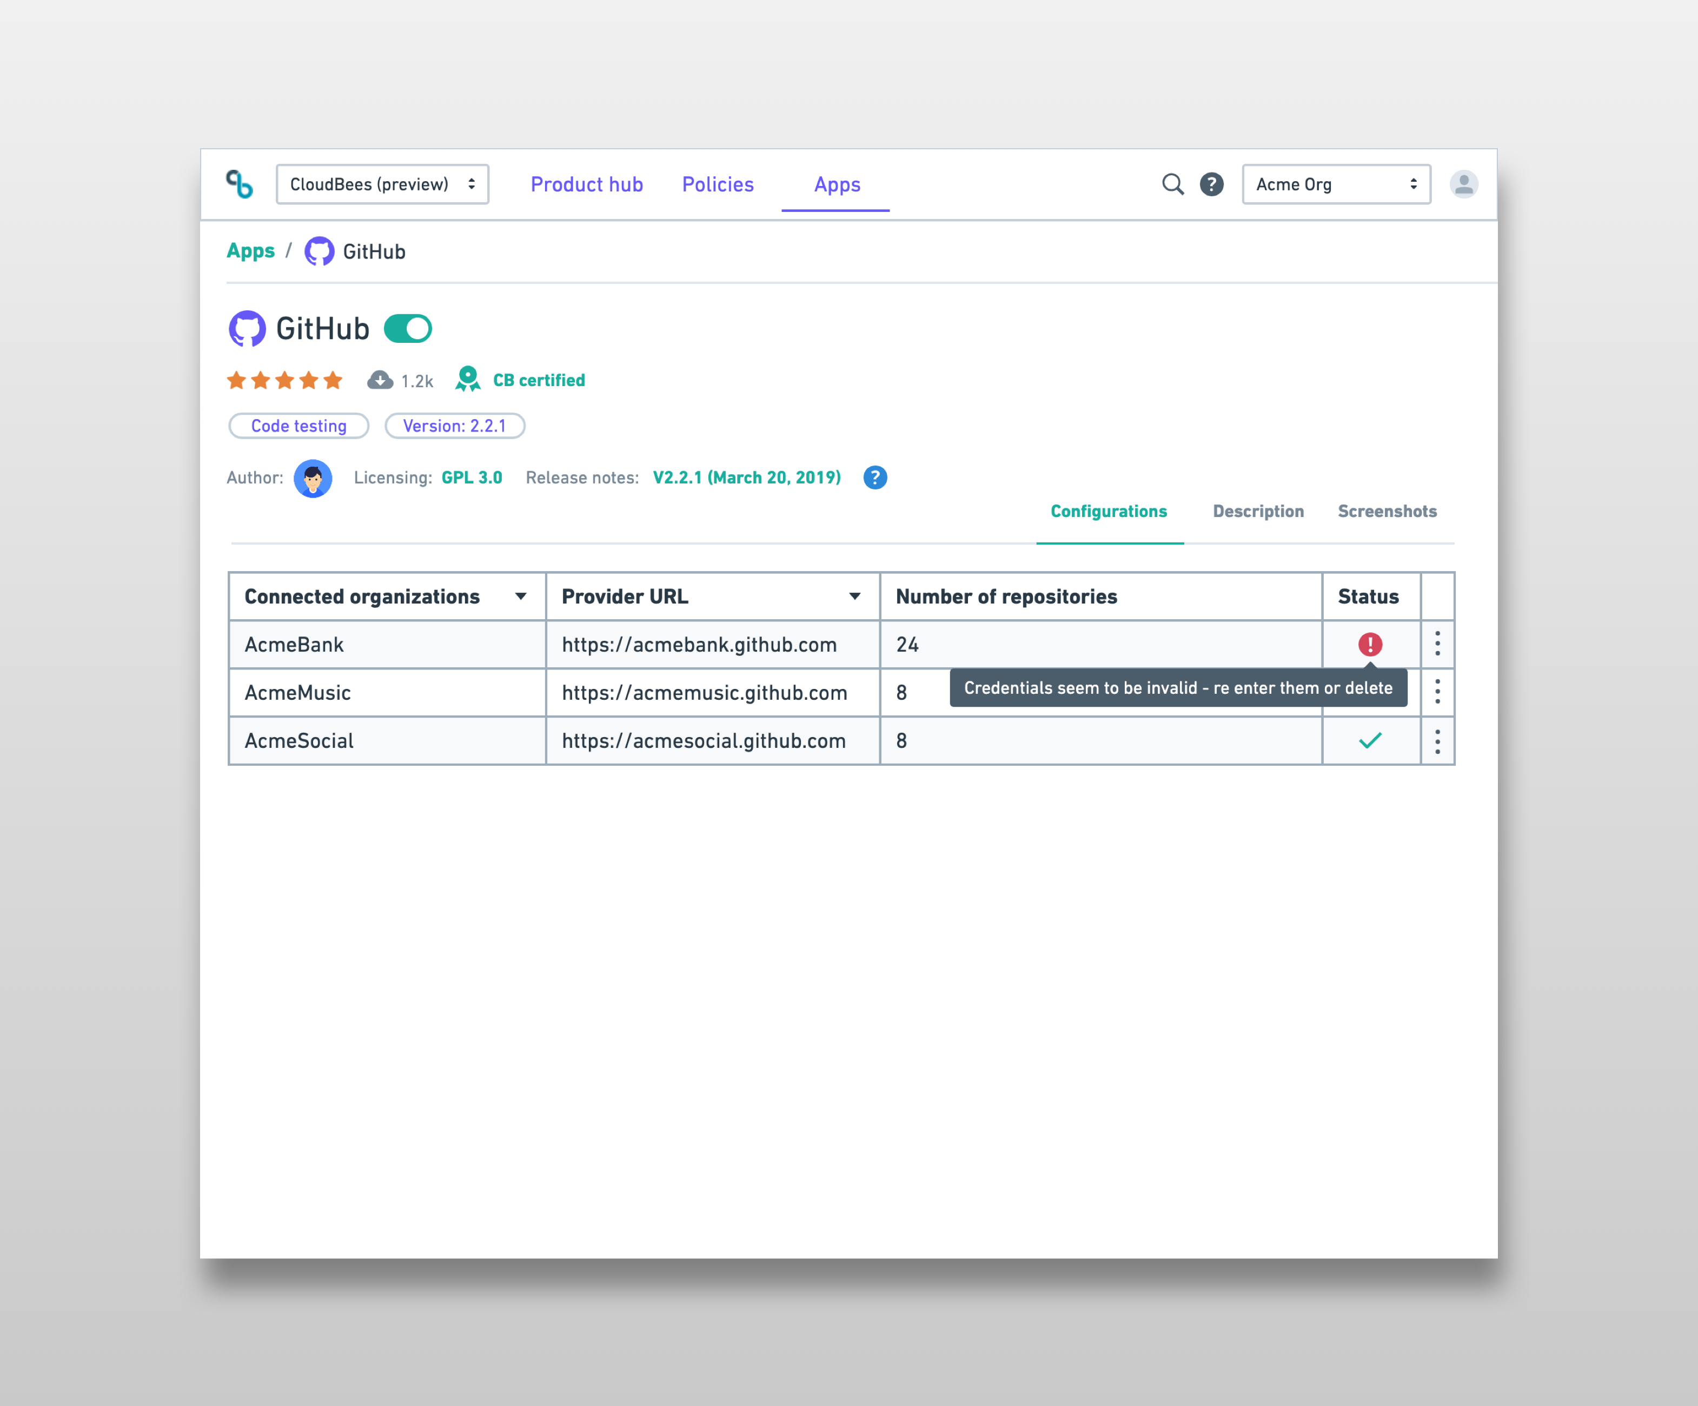Open the GPL 3.0 licensing link

pos(472,478)
